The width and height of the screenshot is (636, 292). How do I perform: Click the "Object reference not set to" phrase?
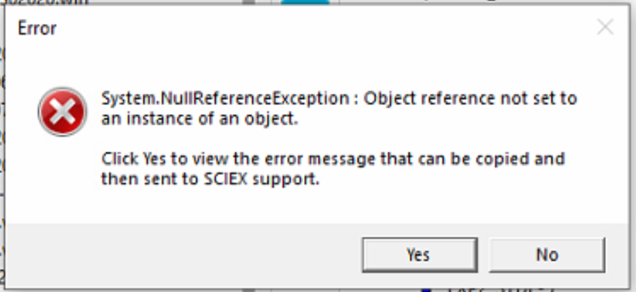470,99
